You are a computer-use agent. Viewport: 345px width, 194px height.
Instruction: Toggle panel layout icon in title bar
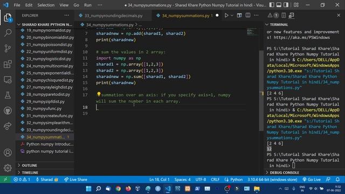pyautogui.click(x=279, y=5)
